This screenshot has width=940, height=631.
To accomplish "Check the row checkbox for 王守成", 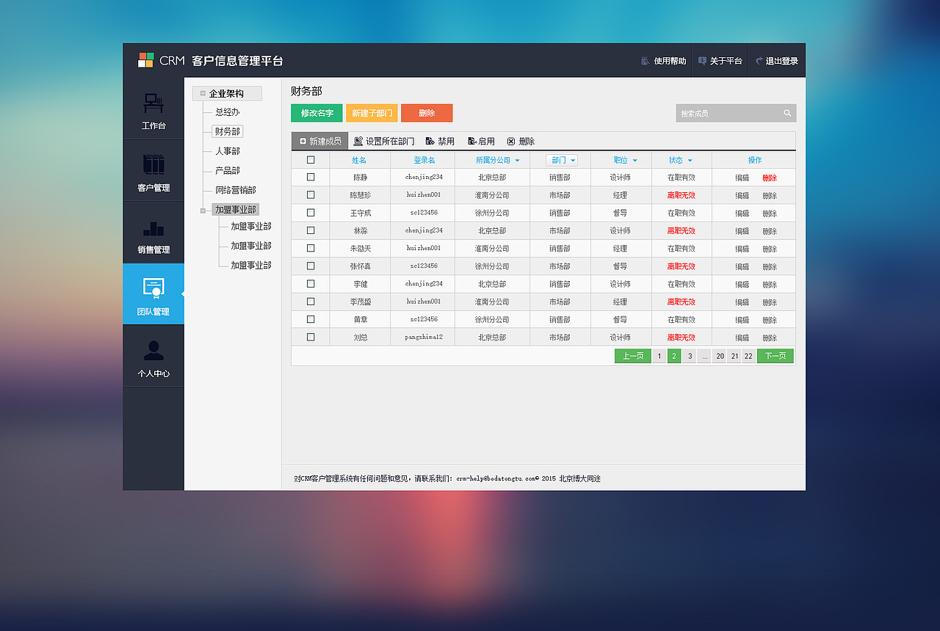I will (311, 212).
